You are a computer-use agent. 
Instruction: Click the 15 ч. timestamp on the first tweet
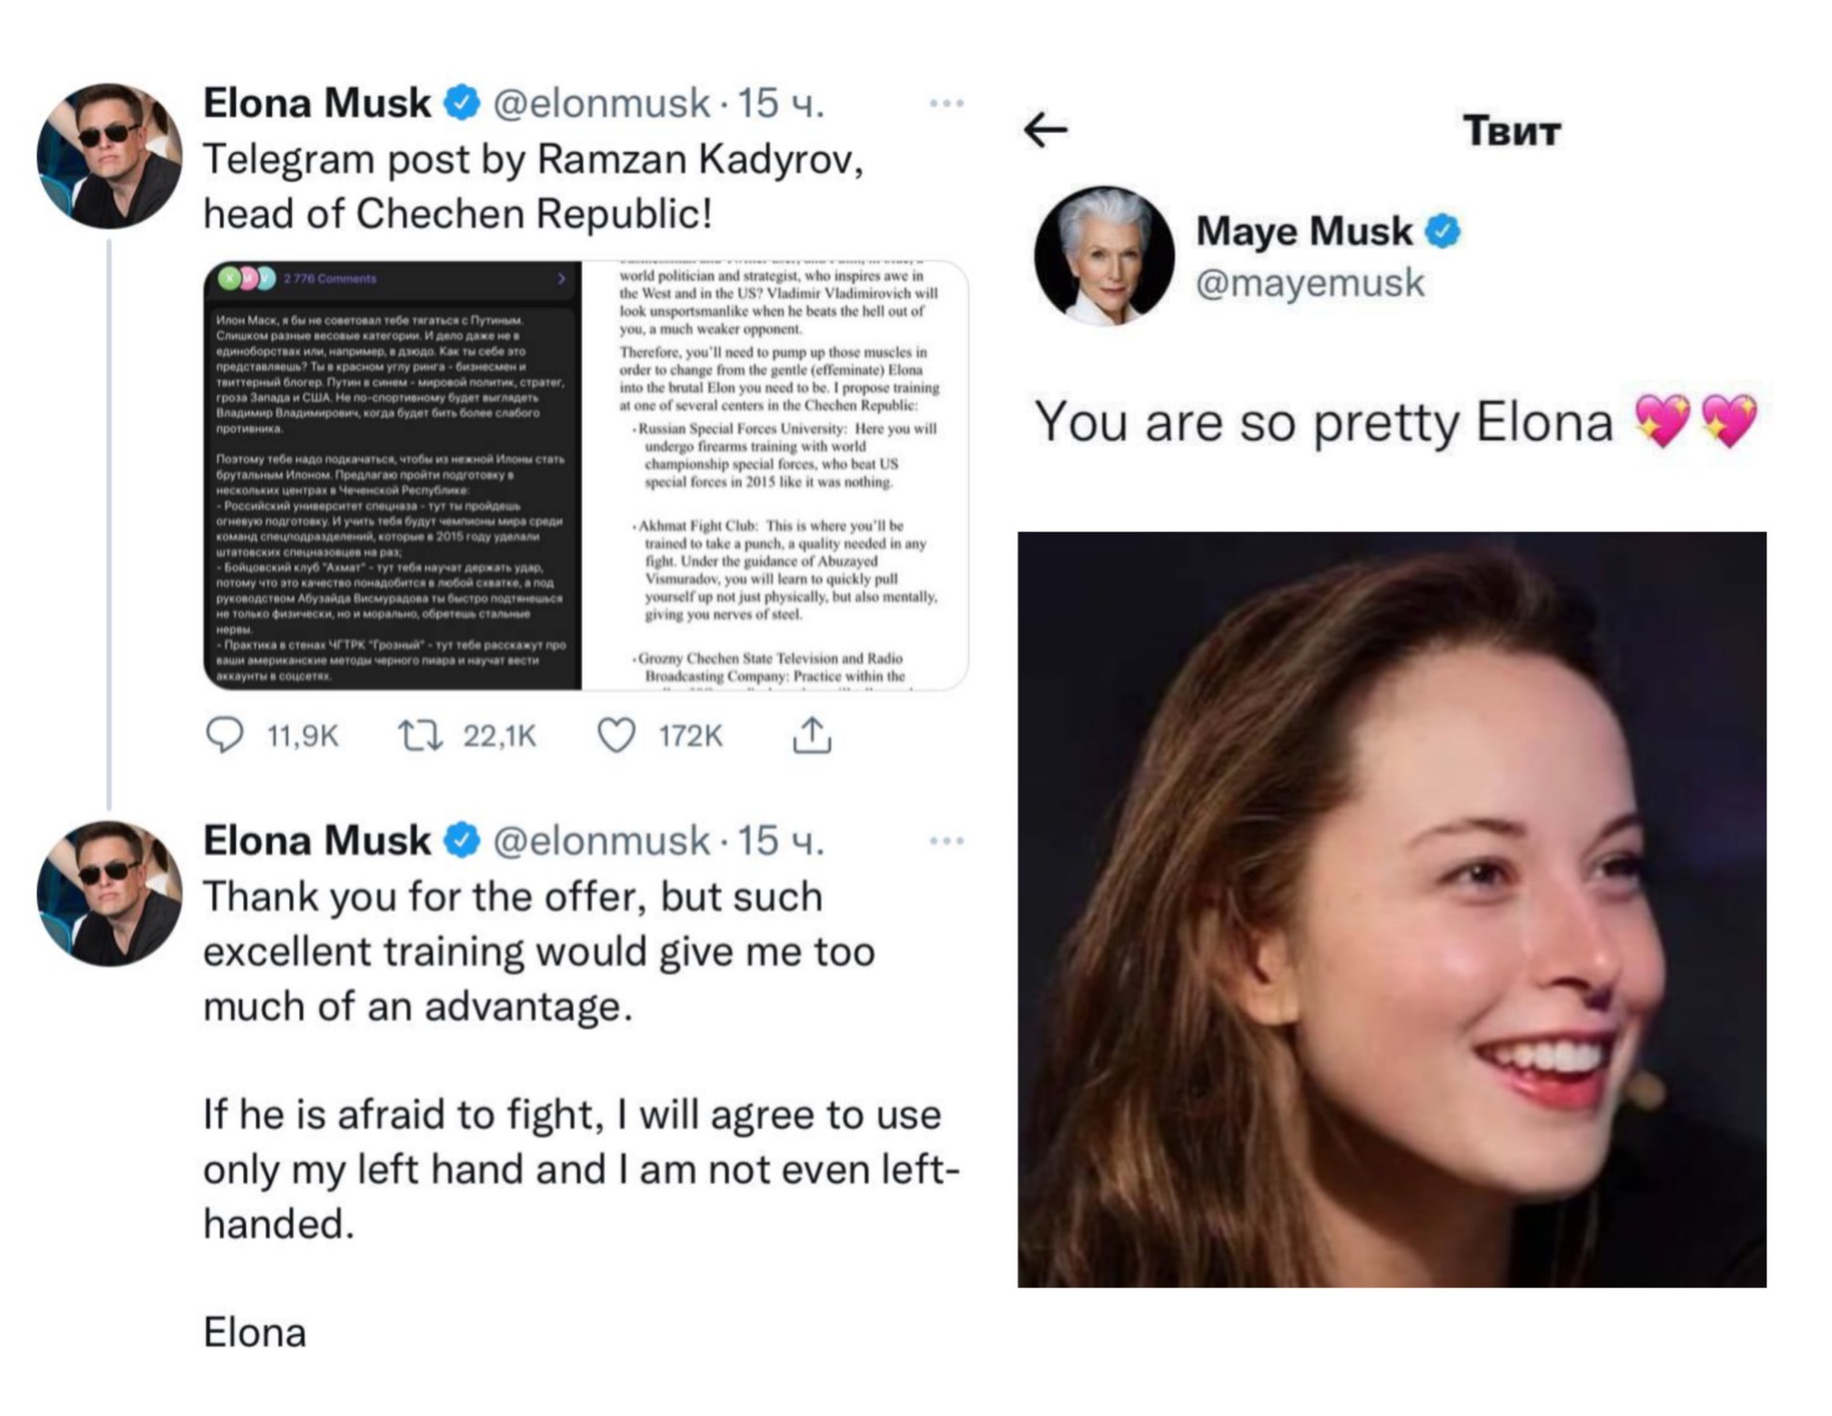[x=781, y=103]
